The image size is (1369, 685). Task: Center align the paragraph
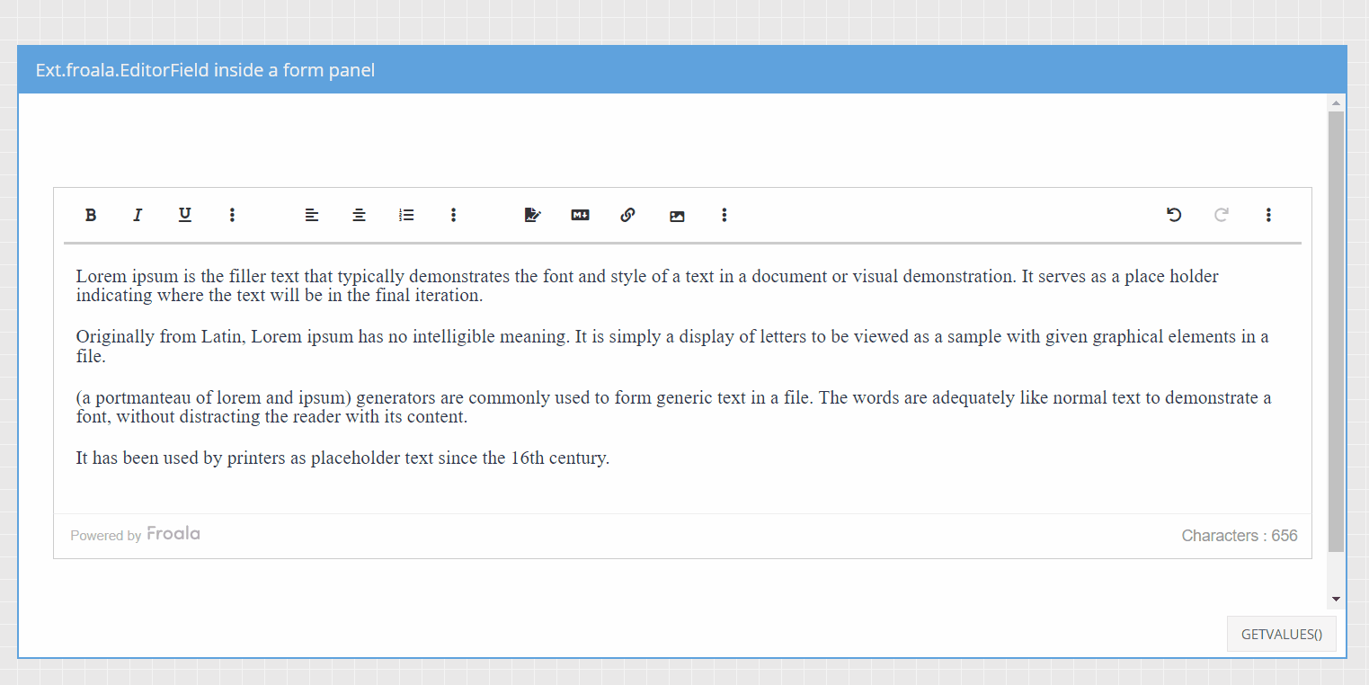[359, 215]
